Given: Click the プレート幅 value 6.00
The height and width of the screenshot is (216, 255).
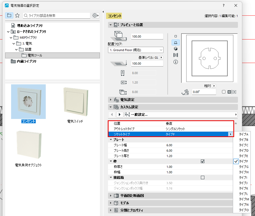Looking at the screenshot, I should [x=169, y=145].
